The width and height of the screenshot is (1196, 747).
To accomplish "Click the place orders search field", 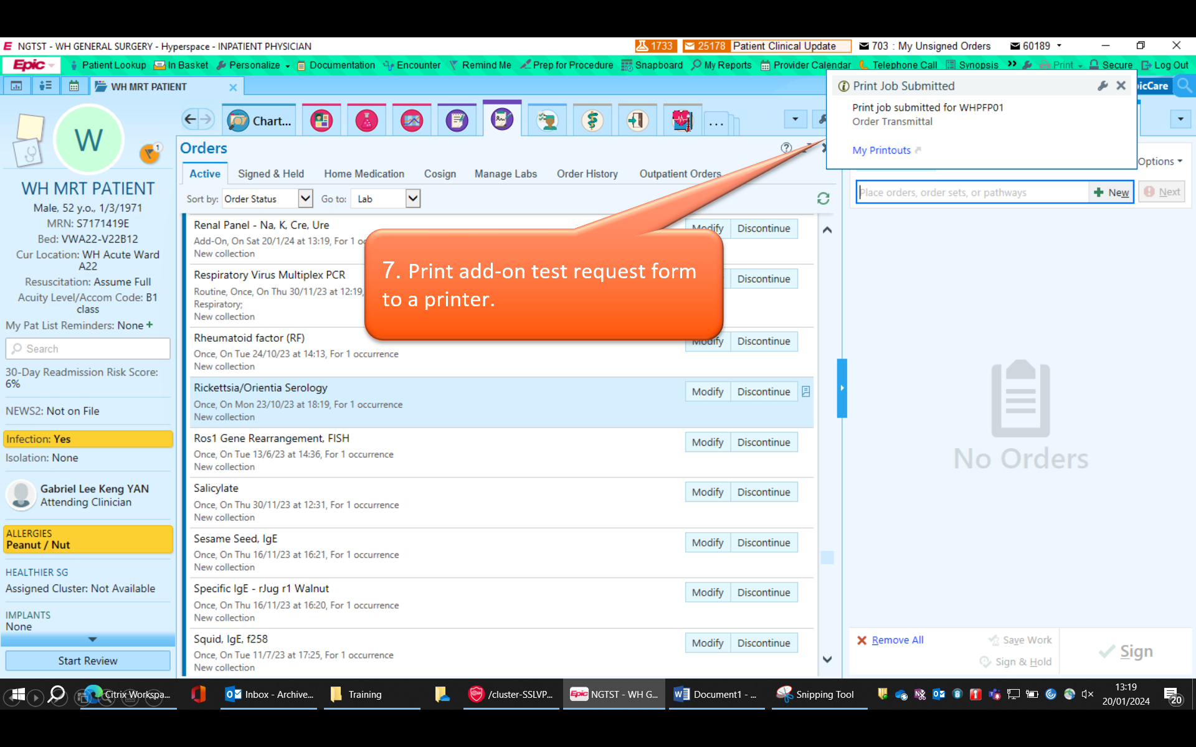I will pos(972,192).
